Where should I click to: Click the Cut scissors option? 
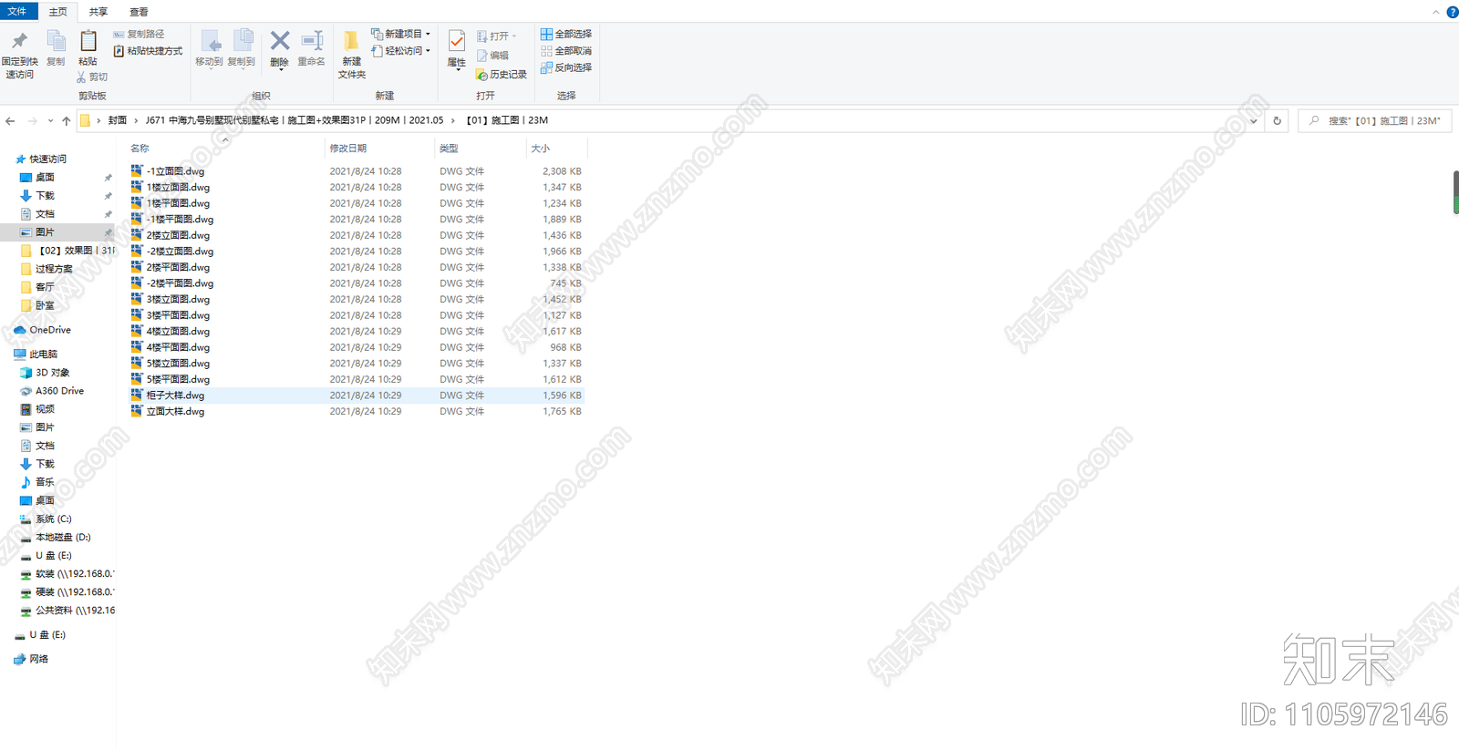pyautogui.click(x=92, y=77)
